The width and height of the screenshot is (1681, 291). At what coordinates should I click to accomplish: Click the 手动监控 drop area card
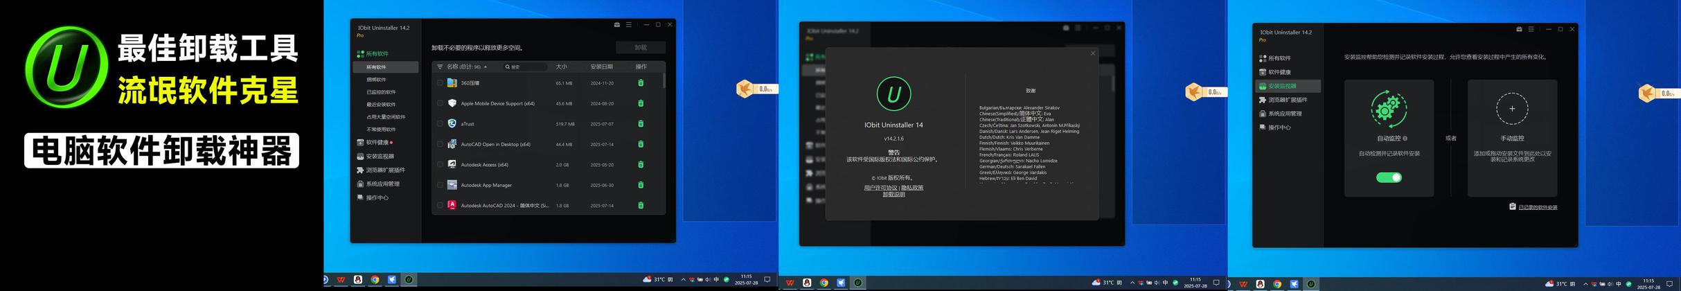click(1512, 138)
